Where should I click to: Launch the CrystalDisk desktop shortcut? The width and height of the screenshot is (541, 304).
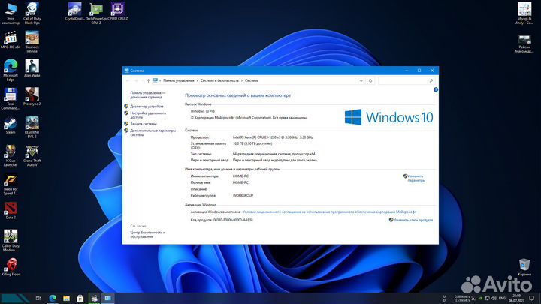[x=74, y=11]
